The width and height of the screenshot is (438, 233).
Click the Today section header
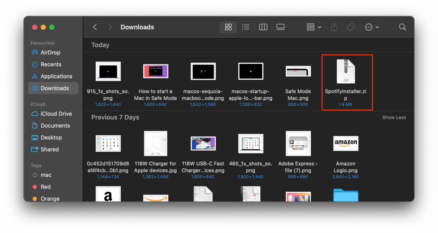pos(100,45)
